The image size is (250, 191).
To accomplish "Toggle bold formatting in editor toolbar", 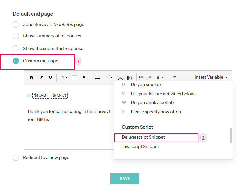I will pyautogui.click(x=32, y=78).
